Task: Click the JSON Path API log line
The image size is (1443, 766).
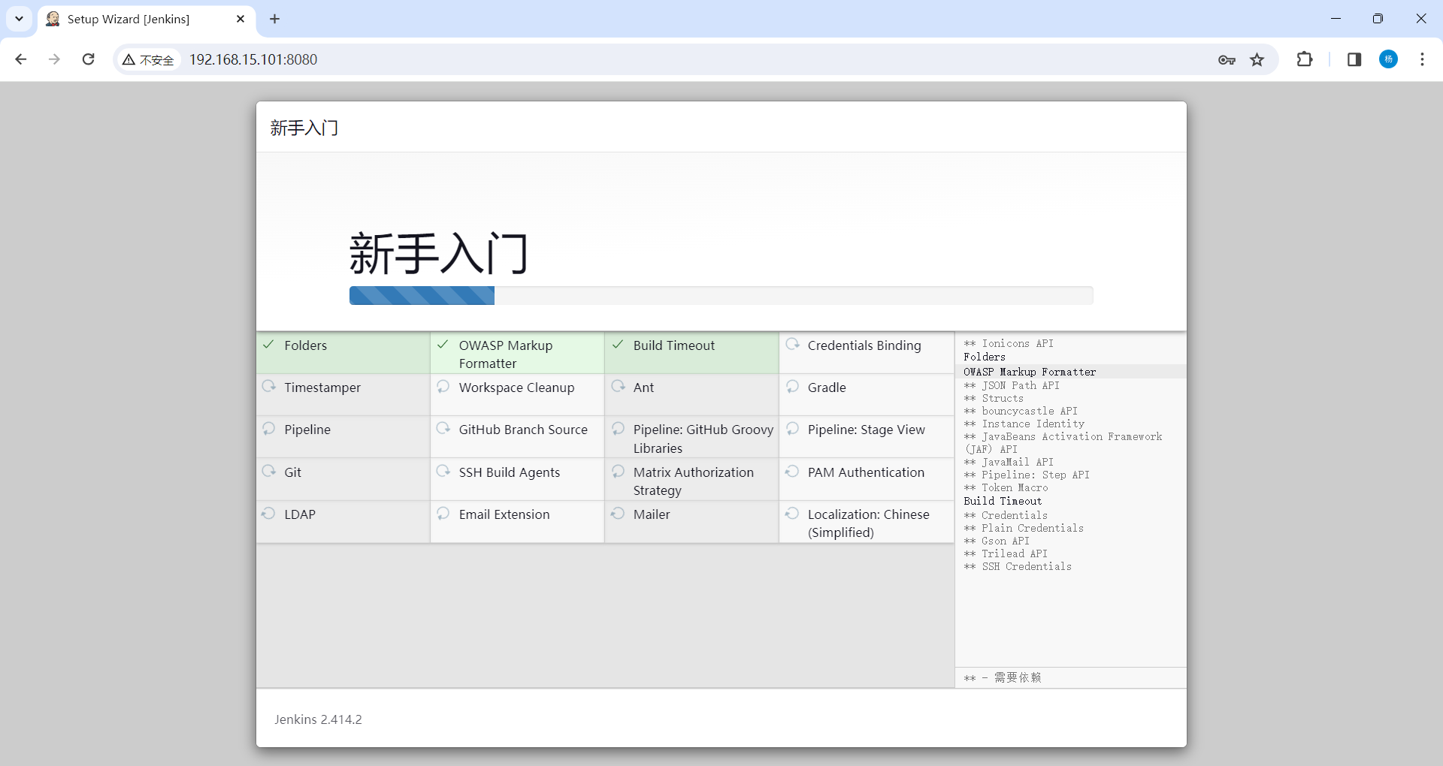Action: 1012,385
